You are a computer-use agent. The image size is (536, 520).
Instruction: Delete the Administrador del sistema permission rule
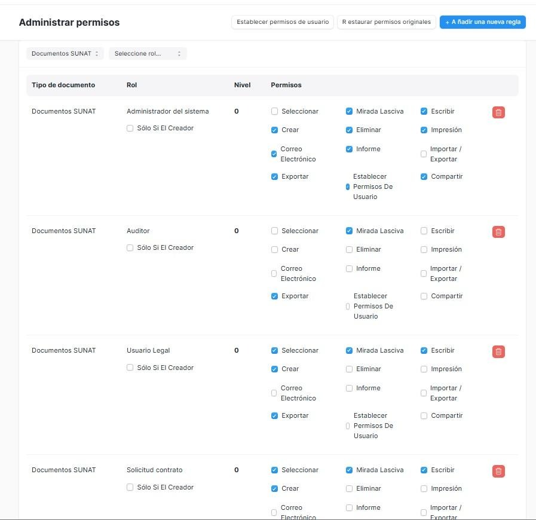coord(498,112)
